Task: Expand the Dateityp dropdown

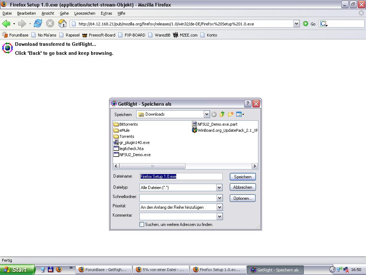Action: [x=219, y=187]
